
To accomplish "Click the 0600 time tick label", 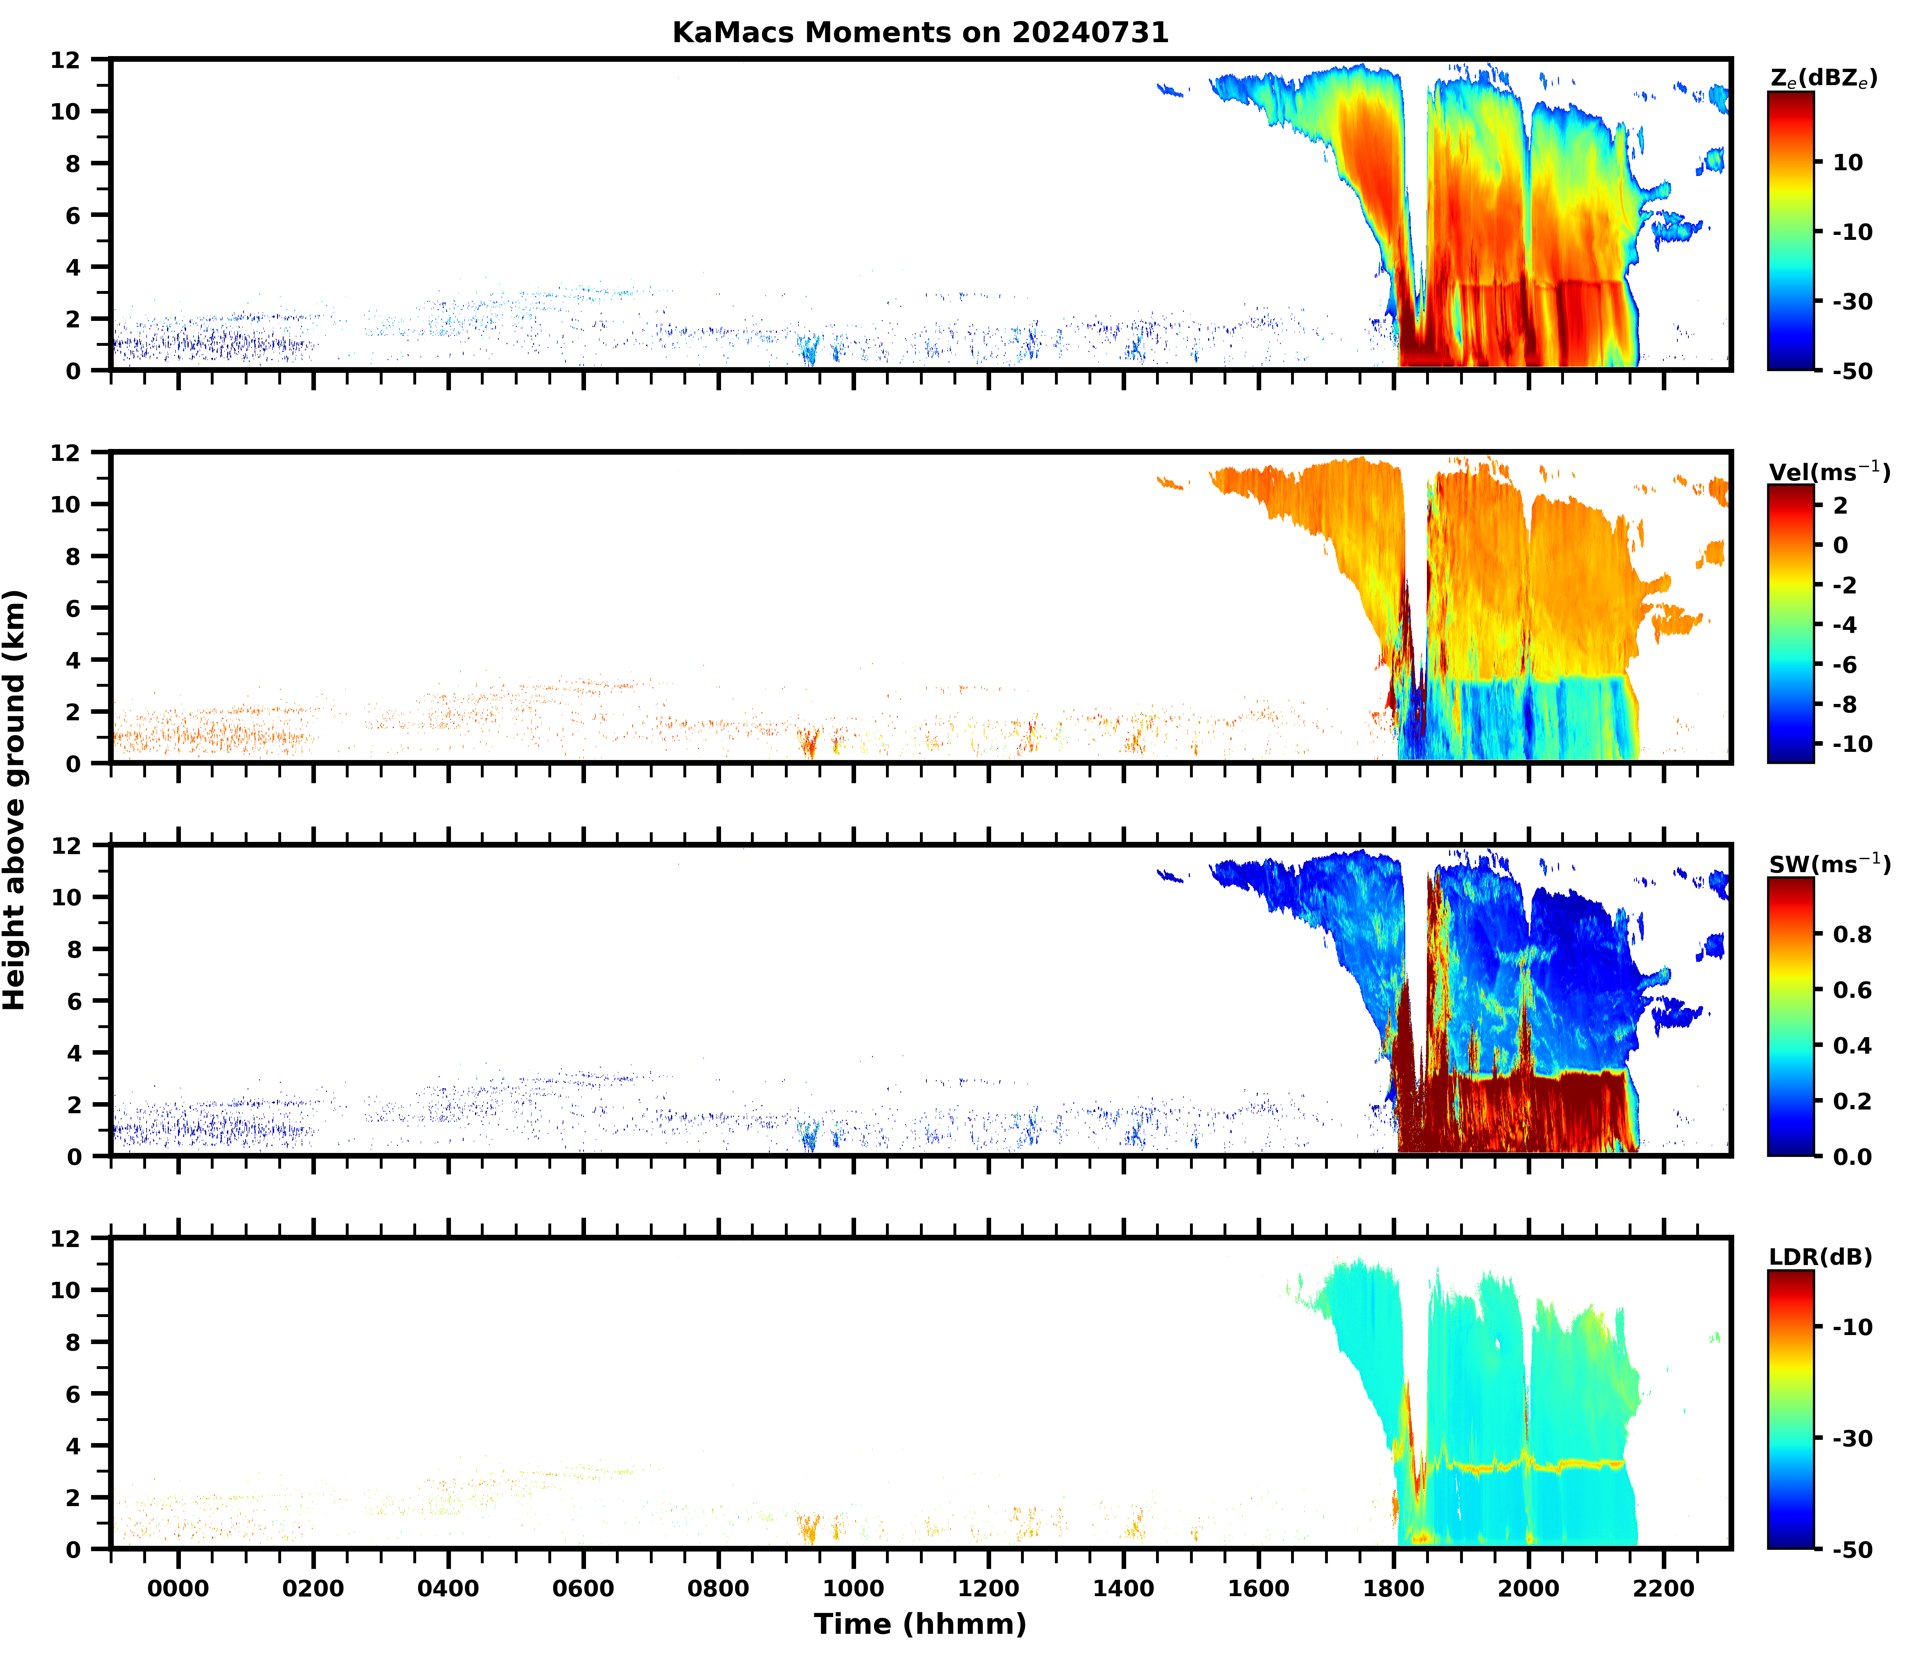I will [583, 1589].
